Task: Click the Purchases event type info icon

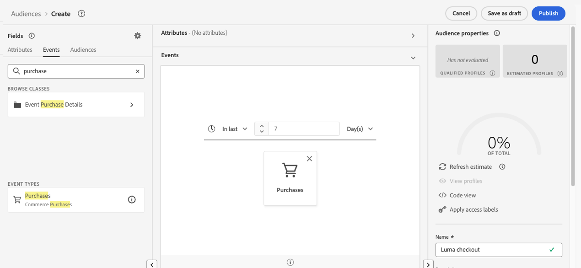Action: pos(132,199)
